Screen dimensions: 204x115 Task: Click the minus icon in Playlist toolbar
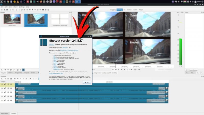pyautogui.click(x=8, y=70)
